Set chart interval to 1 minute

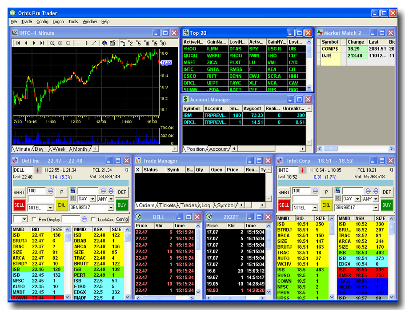123,43
